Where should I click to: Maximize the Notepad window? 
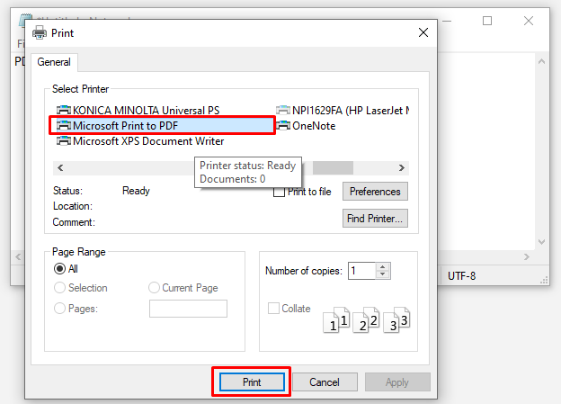487,21
